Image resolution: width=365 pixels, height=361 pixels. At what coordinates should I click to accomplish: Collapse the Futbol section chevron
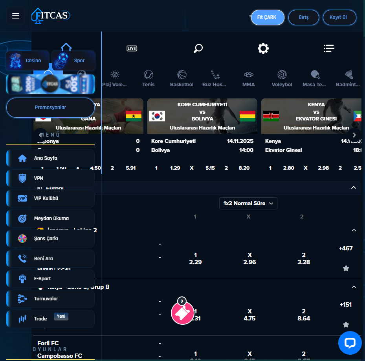point(354,188)
